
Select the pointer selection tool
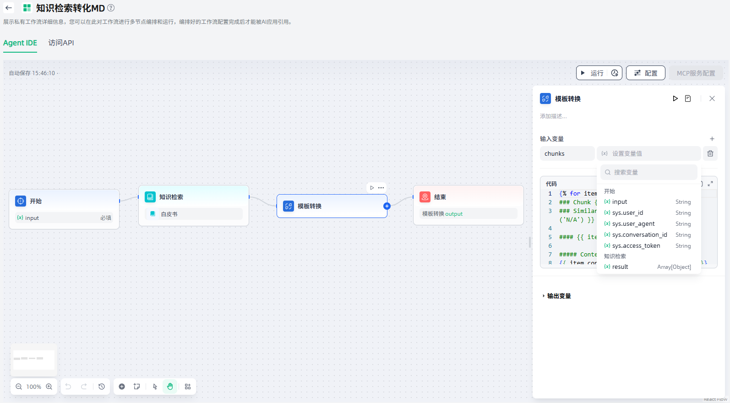click(155, 387)
